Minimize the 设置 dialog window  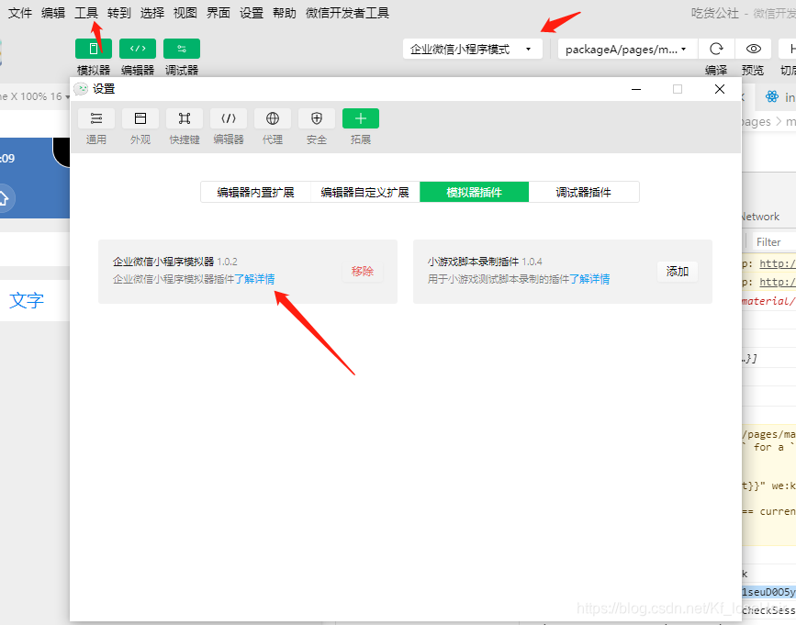636,89
